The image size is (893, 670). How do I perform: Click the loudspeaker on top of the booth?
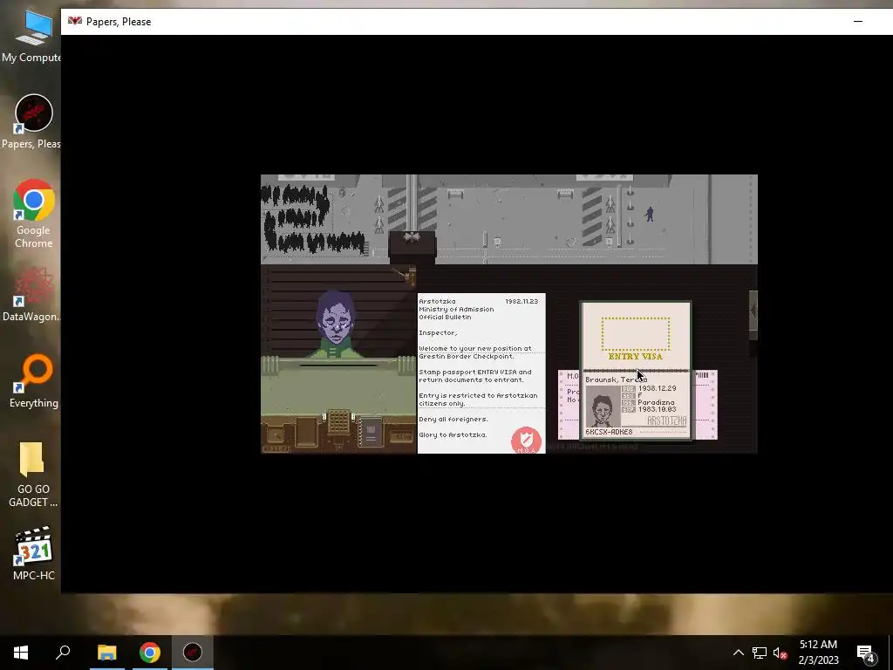(x=412, y=237)
